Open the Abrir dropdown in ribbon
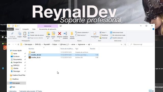Viewport: 163px width, 92px height. (103, 32)
